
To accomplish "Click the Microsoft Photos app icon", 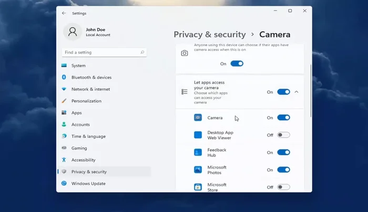I will [x=198, y=169].
